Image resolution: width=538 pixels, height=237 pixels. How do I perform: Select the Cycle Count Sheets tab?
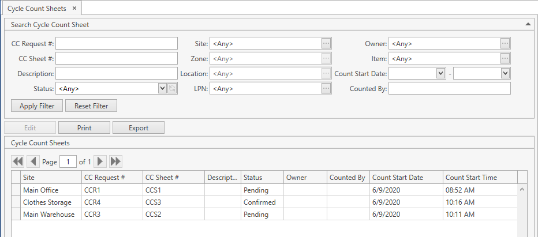click(37, 9)
